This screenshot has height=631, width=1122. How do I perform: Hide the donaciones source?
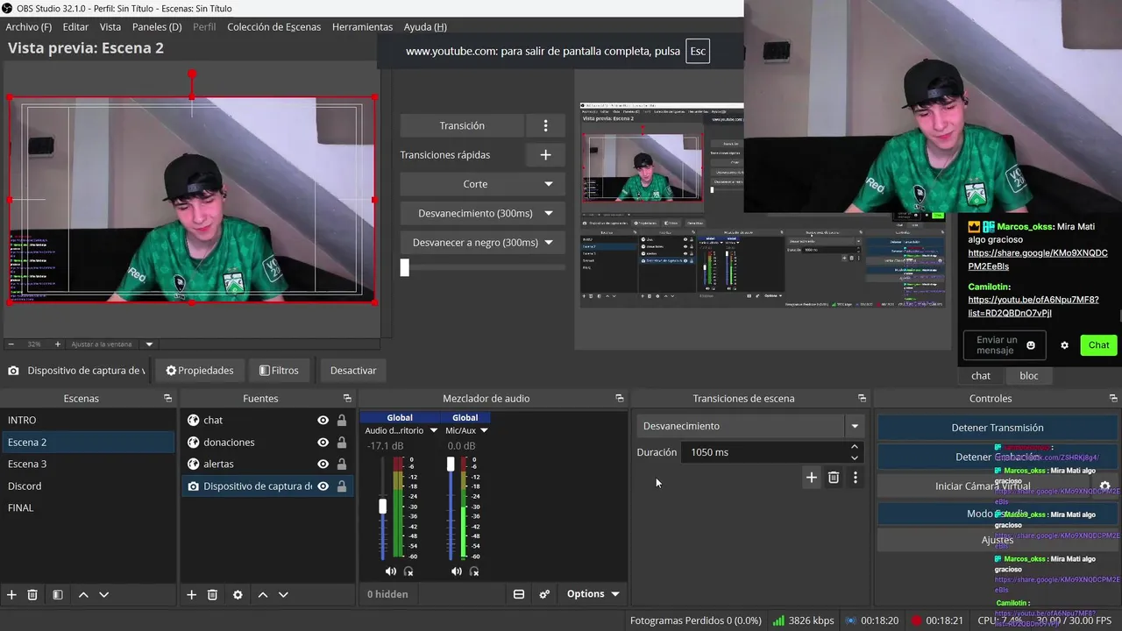[x=323, y=443]
